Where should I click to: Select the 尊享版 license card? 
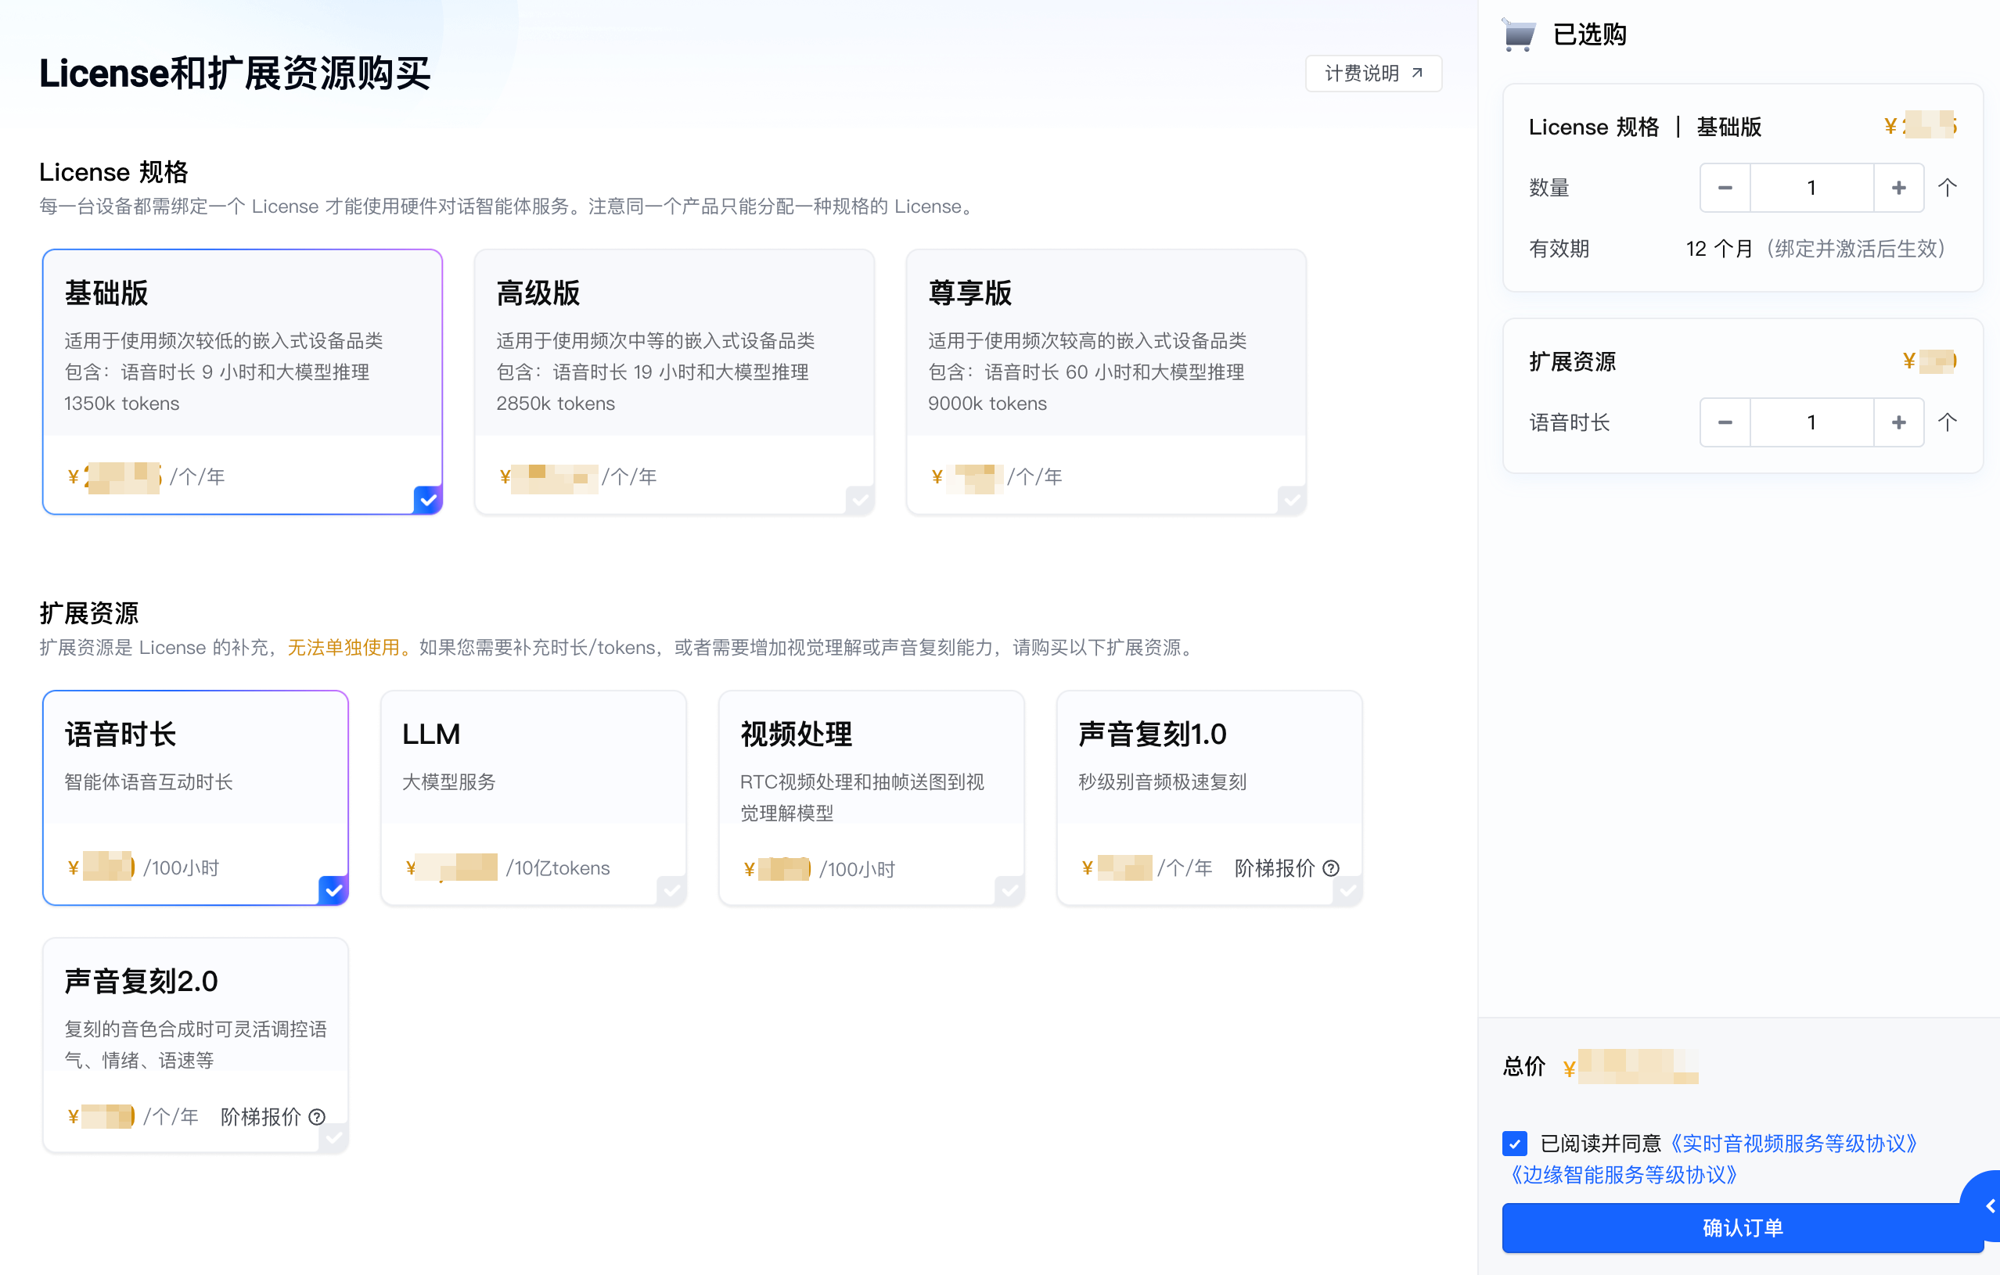(x=1106, y=382)
